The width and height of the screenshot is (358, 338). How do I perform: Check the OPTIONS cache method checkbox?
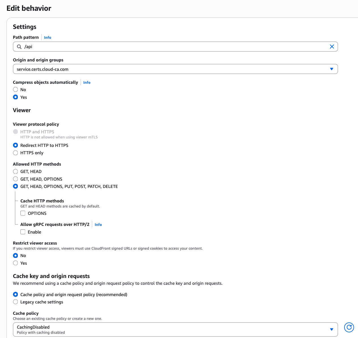(x=23, y=213)
